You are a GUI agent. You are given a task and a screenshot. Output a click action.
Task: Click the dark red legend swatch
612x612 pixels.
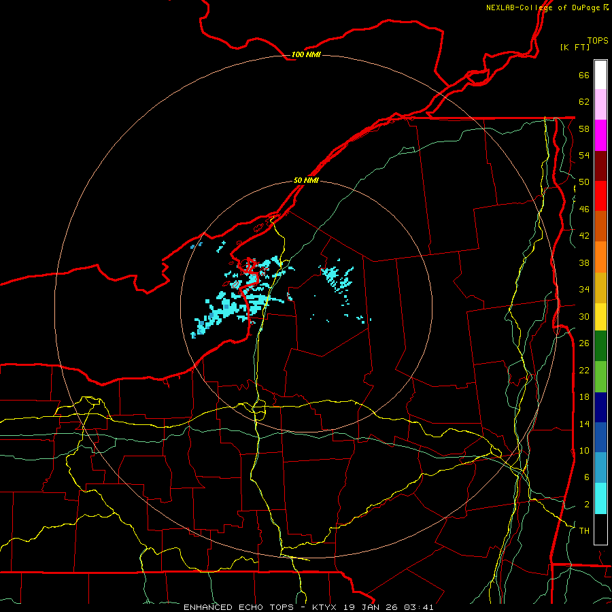pos(600,165)
